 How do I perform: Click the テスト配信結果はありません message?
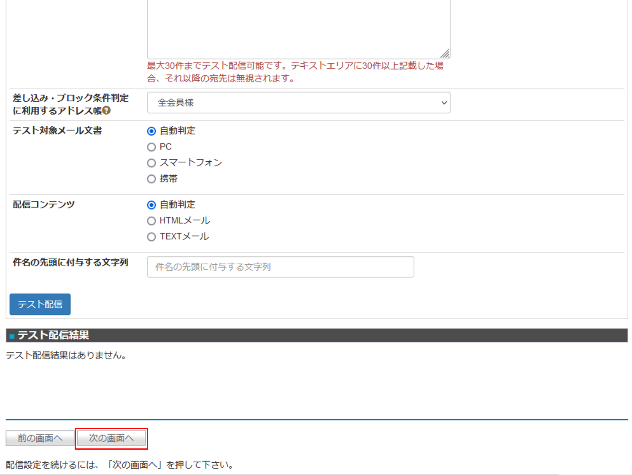point(66,356)
